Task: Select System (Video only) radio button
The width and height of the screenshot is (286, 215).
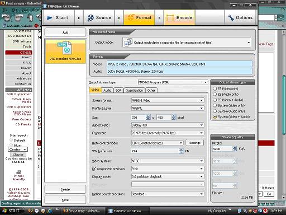Action: tap(215, 105)
